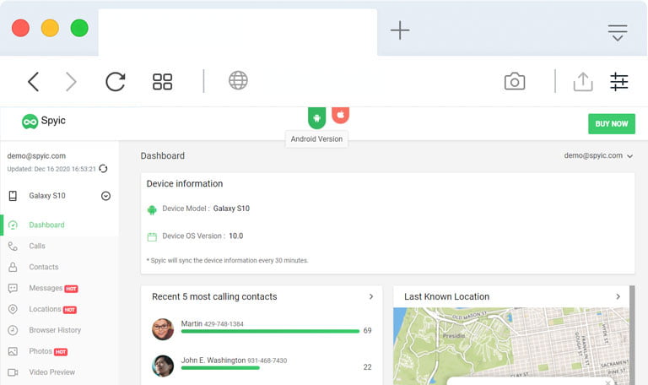Click the Dashboard gauge icon
The height and width of the screenshot is (385, 648).
[x=13, y=225]
